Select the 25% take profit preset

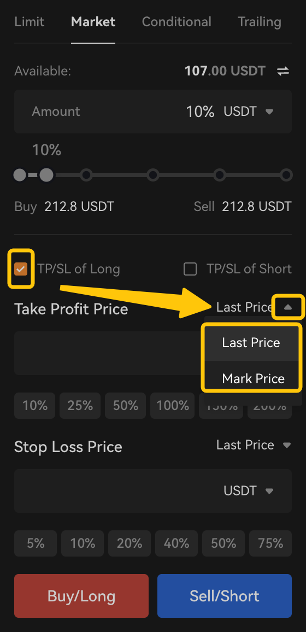point(80,406)
